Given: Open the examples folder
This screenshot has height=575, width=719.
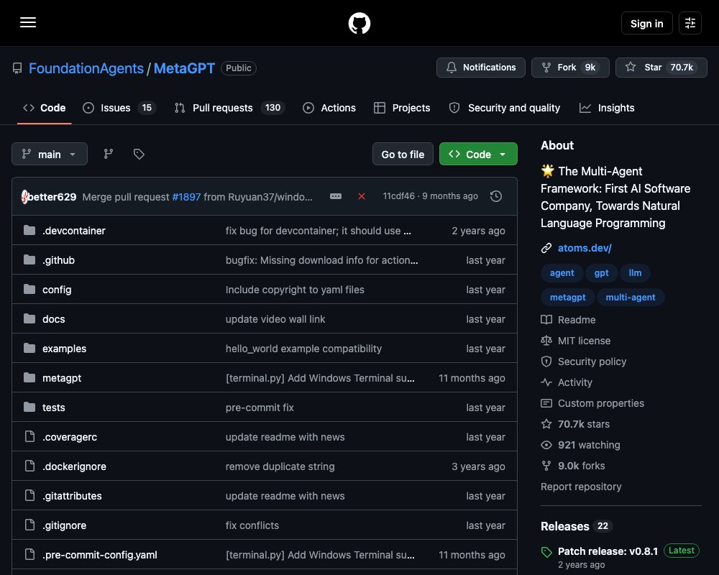Looking at the screenshot, I should coord(64,349).
